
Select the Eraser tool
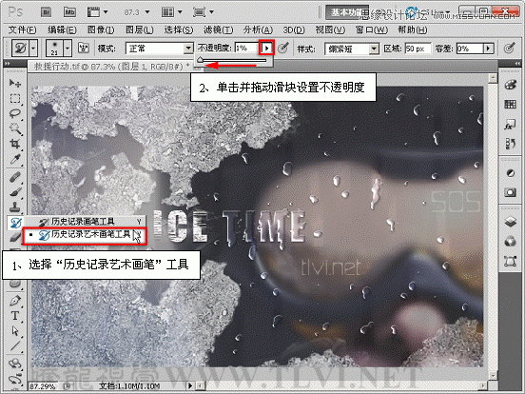14,237
